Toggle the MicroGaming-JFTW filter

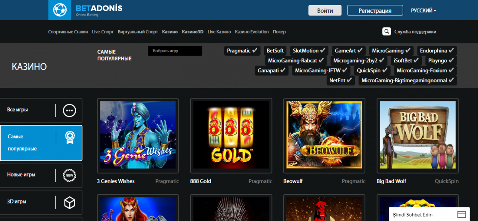[x=321, y=71]
